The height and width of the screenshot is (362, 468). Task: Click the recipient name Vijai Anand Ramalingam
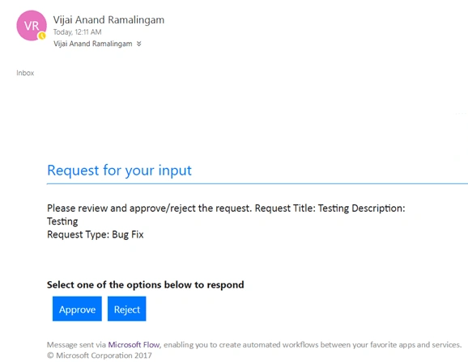coord(93,44)
